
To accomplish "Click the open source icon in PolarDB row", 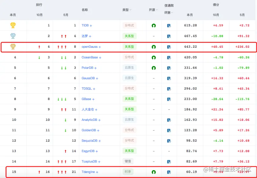I will 154,68.
